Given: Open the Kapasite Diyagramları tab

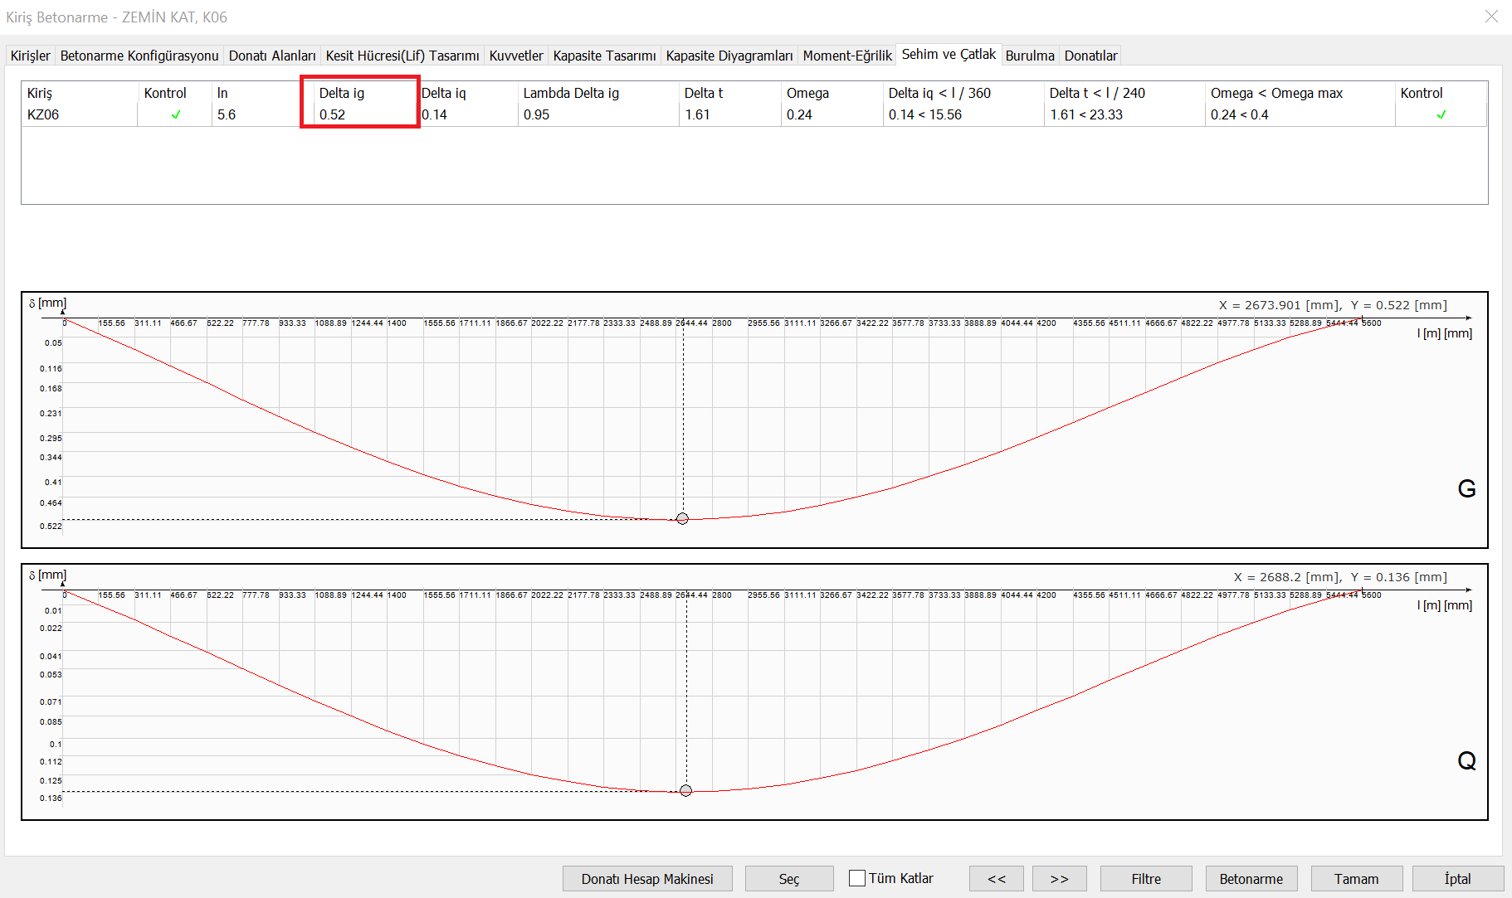Looking at the screenshot, I should point(729,56).
